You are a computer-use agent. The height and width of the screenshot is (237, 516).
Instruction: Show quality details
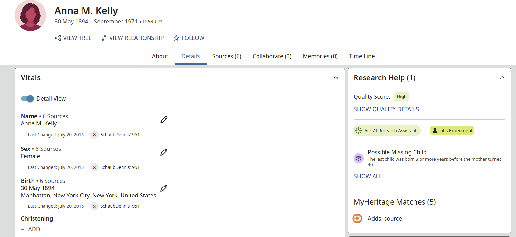click(x=386, y=109)
